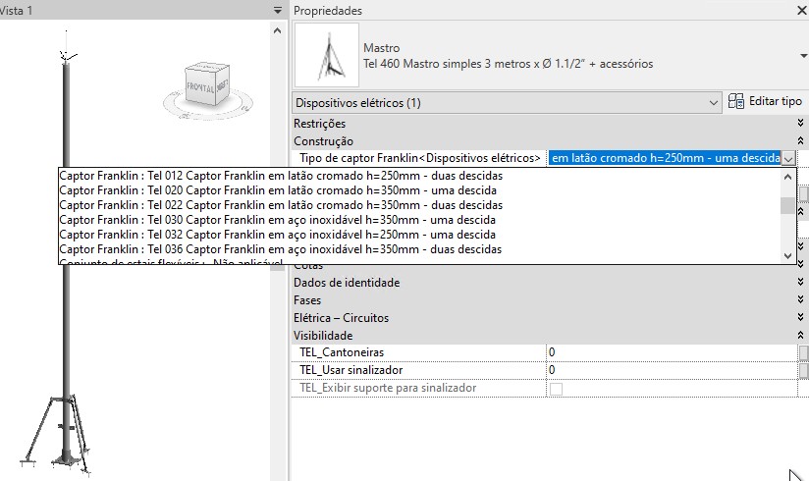
Task: Click the selected captor value field
Action: pos(665,158)
